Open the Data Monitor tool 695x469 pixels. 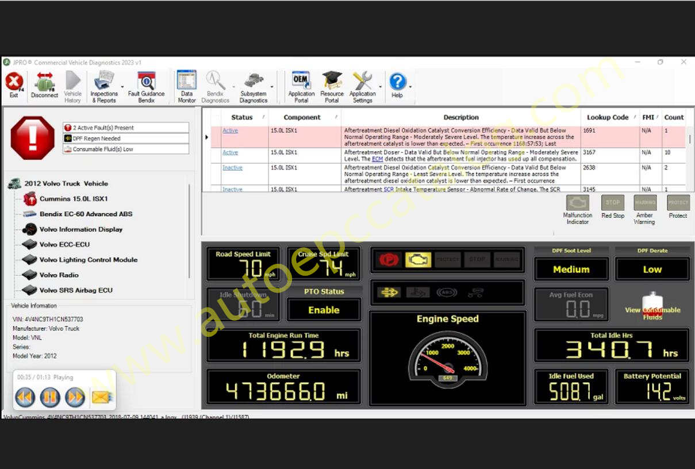[x=187, y=87]
